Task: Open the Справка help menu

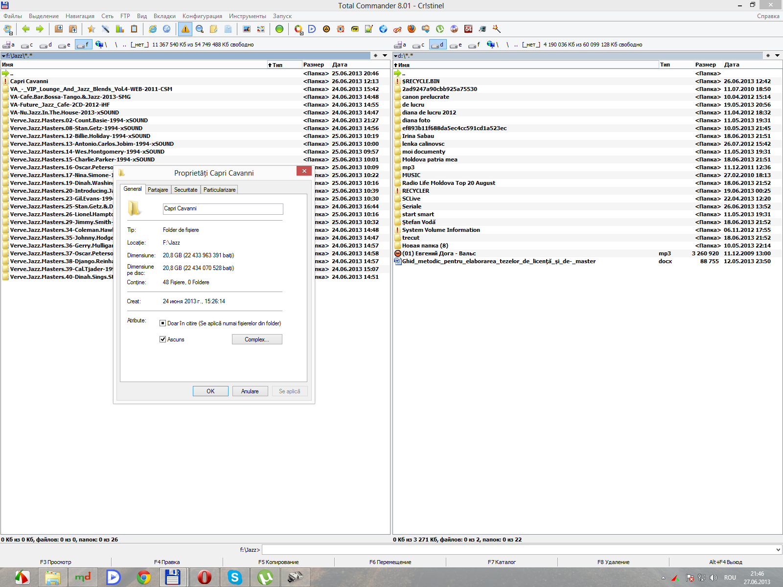Action: (x=768, y=16)
